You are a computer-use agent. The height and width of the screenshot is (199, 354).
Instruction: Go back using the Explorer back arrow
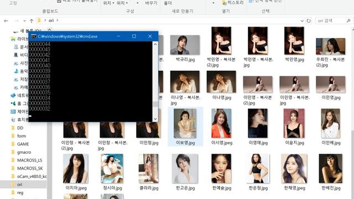tap(6, 21)
